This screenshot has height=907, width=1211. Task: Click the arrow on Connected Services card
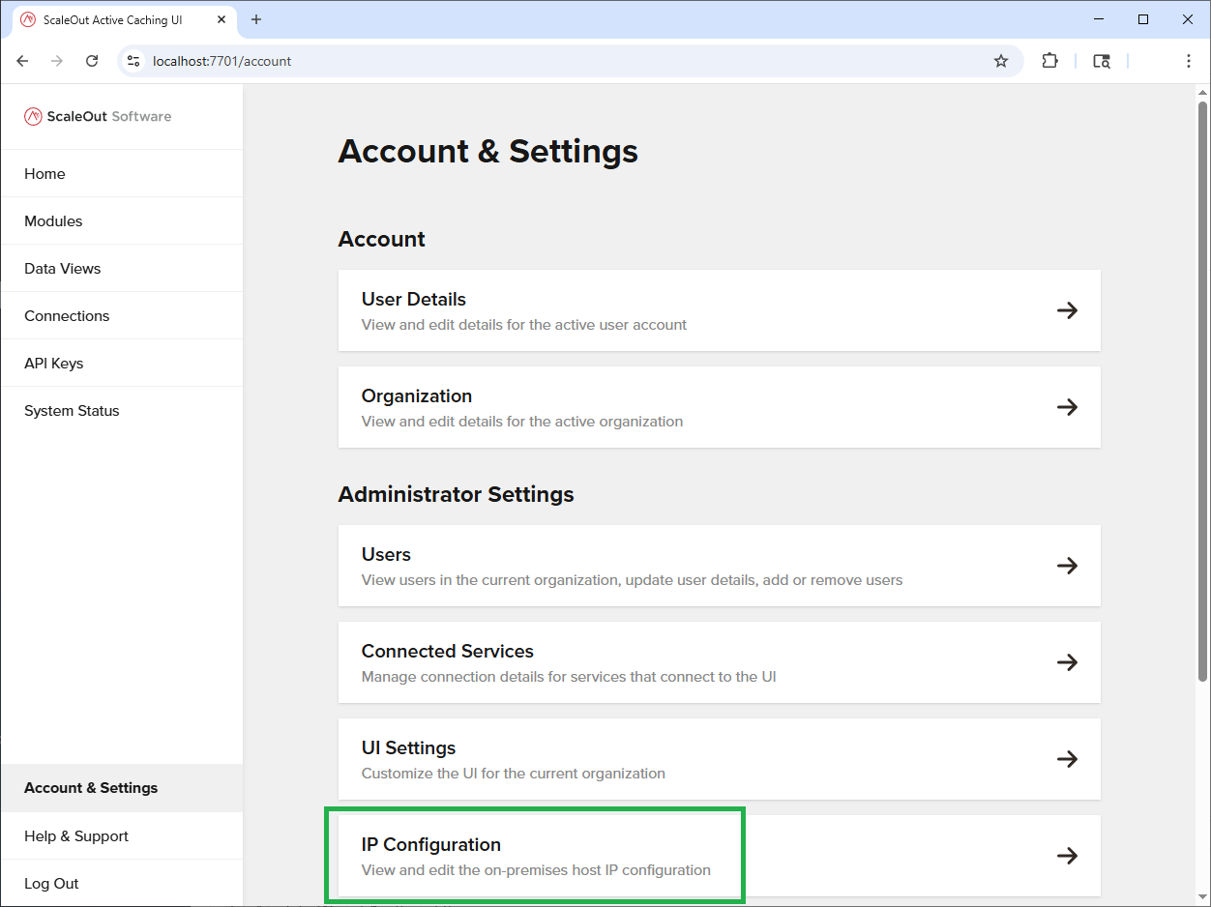pyautogui.click(x=1067, y=662)
